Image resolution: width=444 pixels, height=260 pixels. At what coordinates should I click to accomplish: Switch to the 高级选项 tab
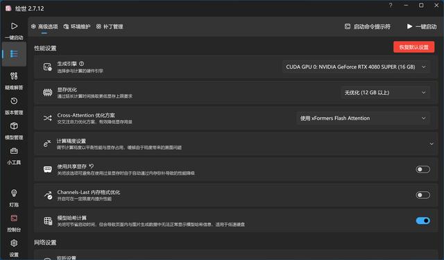(x=44, y=26)
